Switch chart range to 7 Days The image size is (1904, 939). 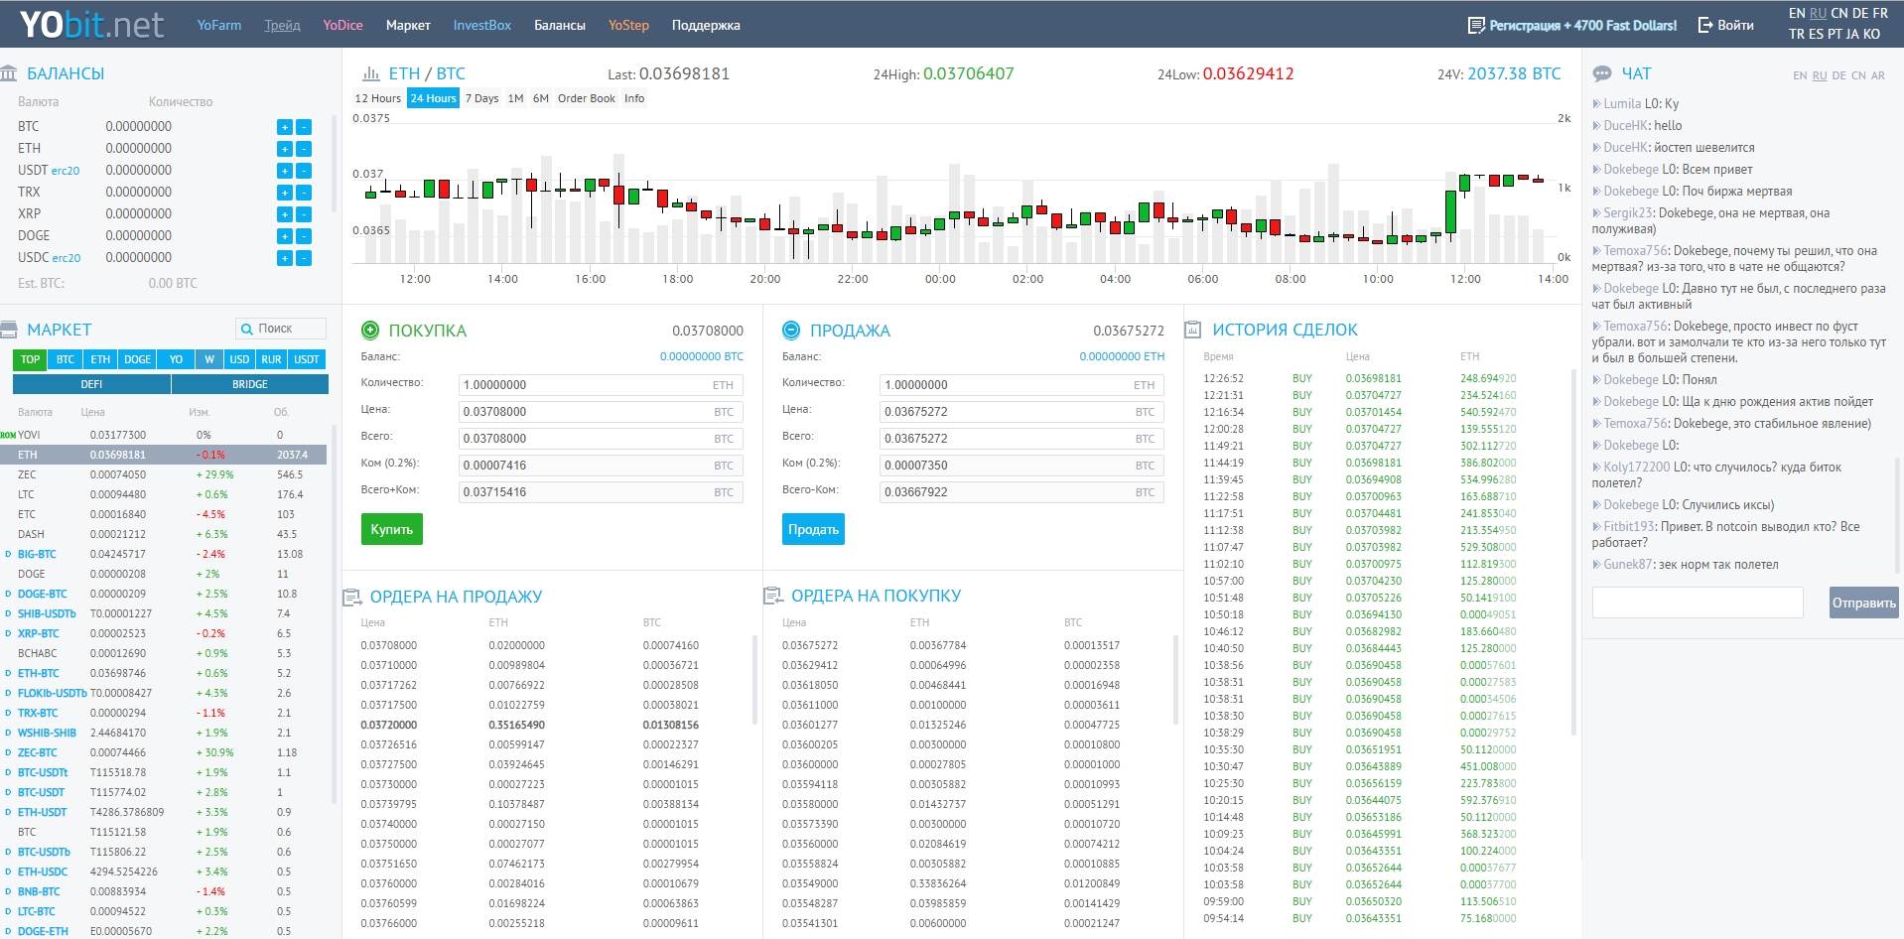pyautogui.click(x=481, y=98)
